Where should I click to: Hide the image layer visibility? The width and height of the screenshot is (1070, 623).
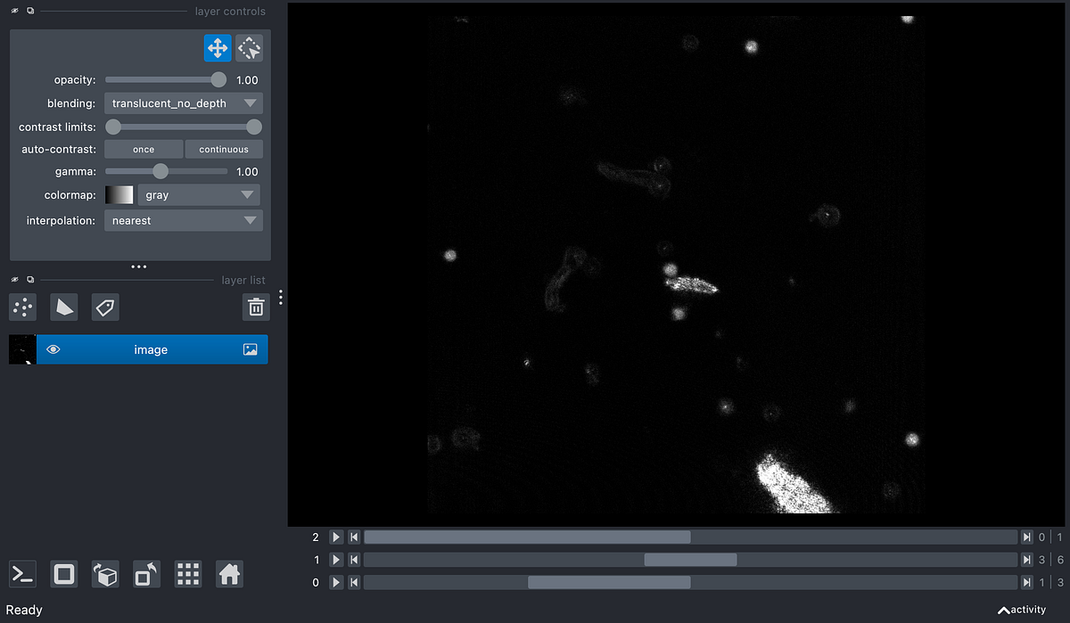53,349
